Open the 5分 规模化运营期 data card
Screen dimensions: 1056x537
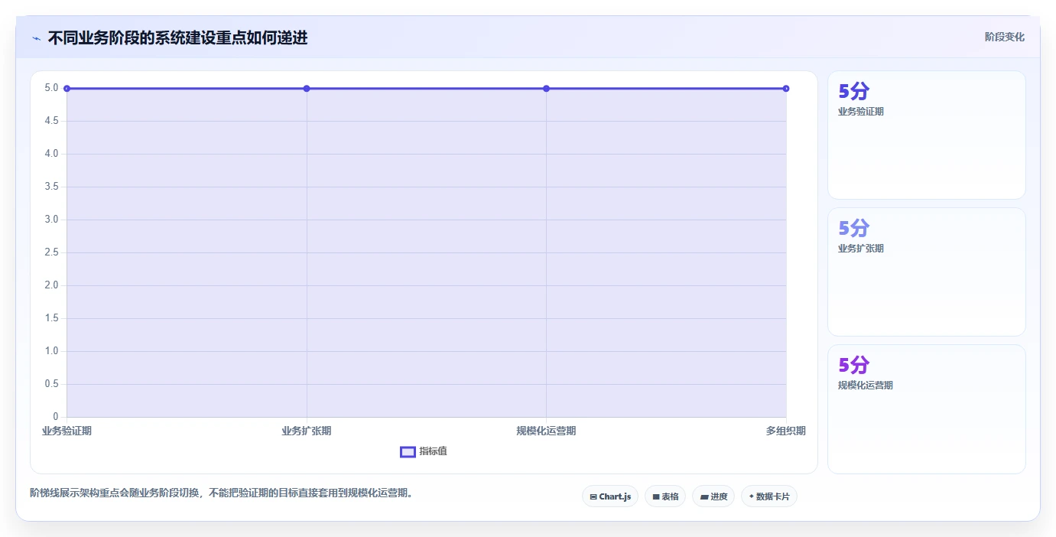(x=927, y=409)
